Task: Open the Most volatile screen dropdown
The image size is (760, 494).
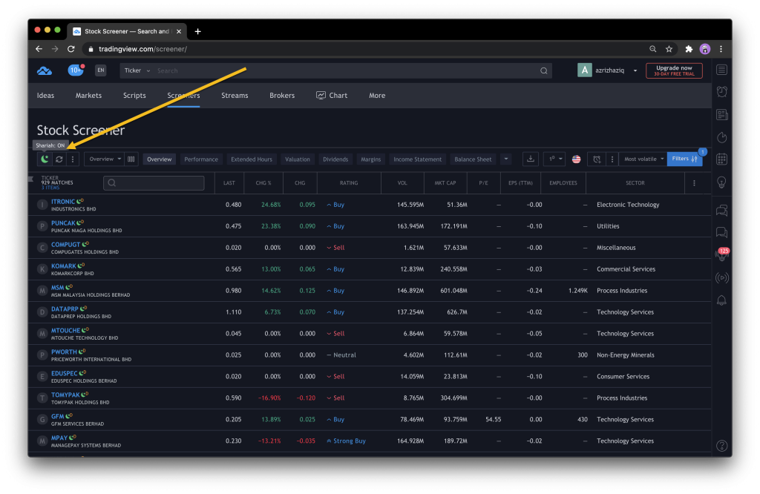Action: [x=641, y=159]
